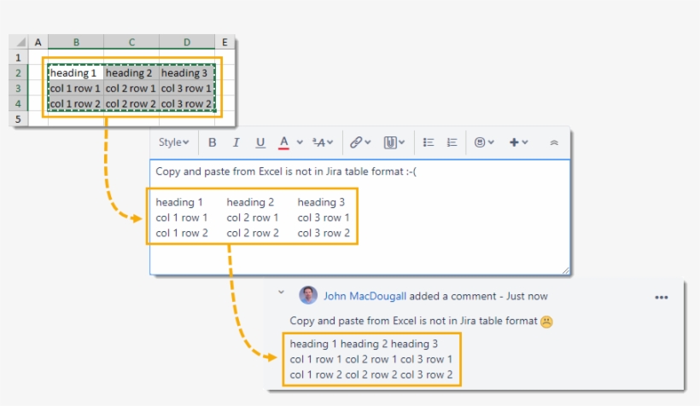Click John MacDougall's avatar picture

(308, 295)
